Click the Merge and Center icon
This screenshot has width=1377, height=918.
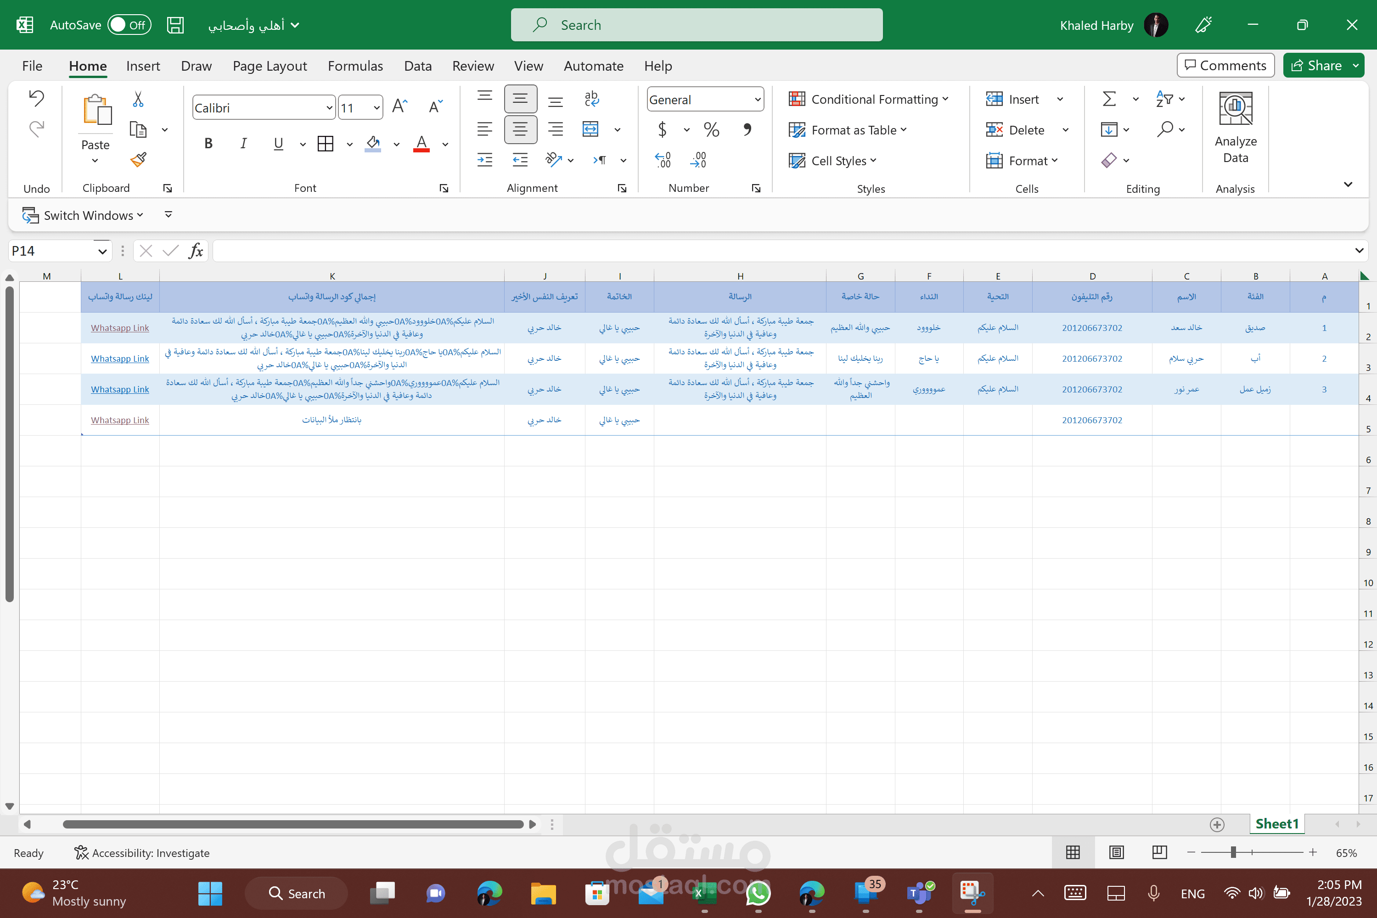(590, 129)
